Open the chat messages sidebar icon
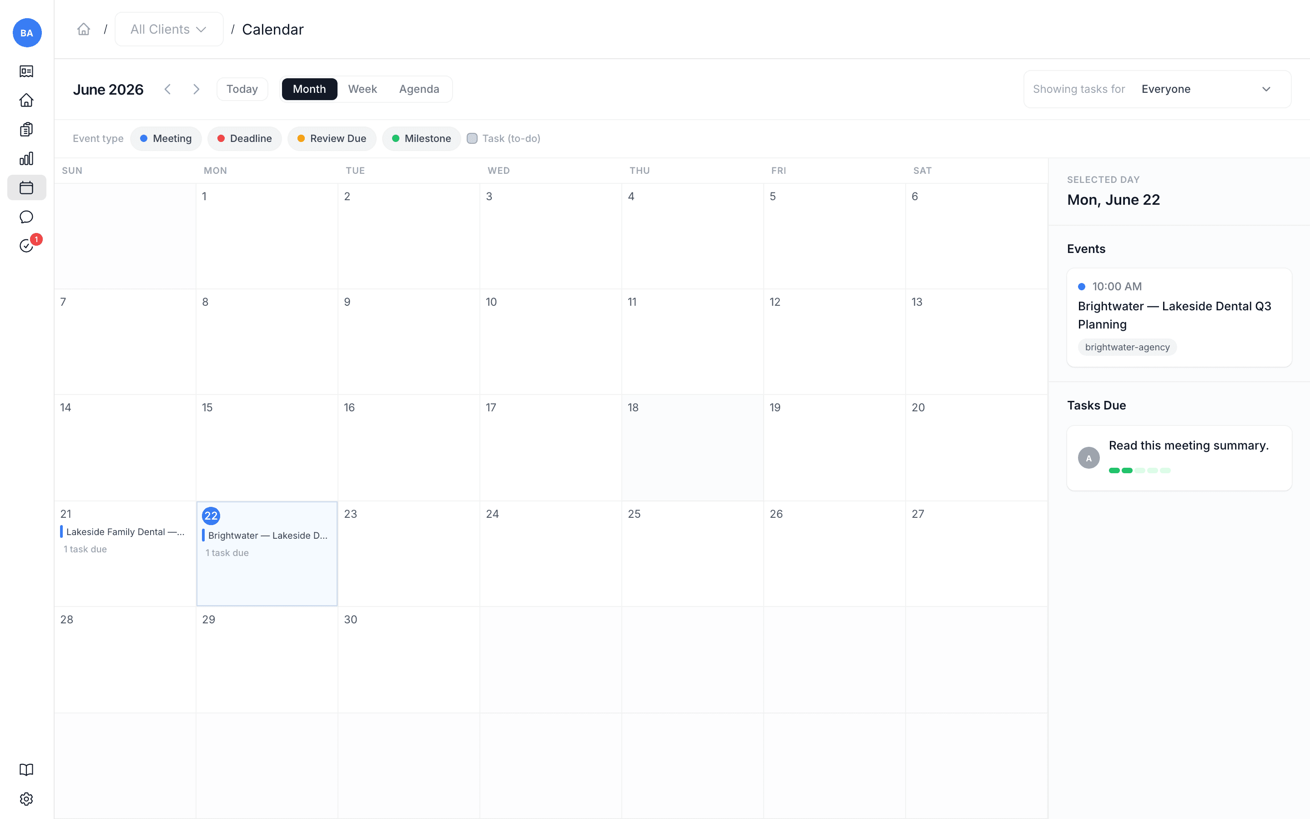Screen dimensions: 1310x819 point(26,217)
